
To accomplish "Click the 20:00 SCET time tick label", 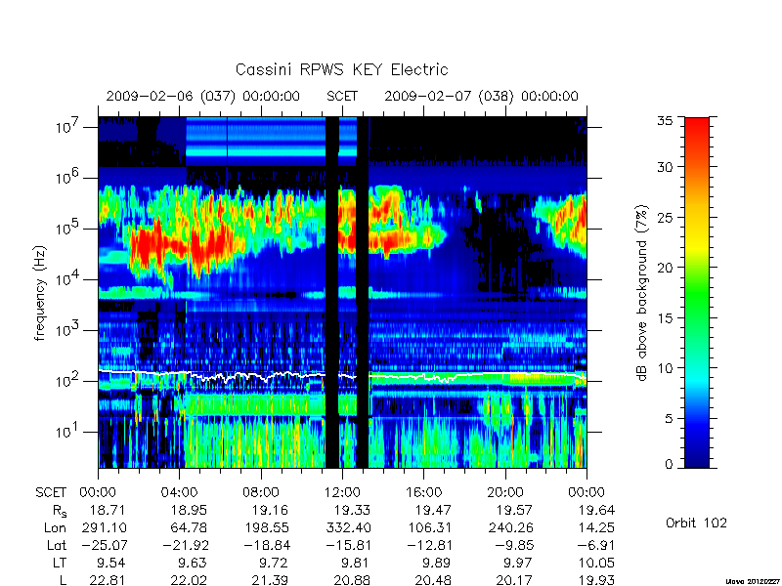I will pos(504,492).
